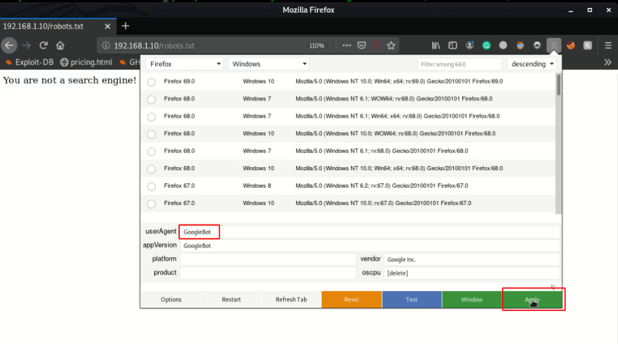The width and height of the screenshot is (618, 344).
Task: Select Firefox 68.0 Windows 7 WOW64 radio
Action: tap(151, 100)
